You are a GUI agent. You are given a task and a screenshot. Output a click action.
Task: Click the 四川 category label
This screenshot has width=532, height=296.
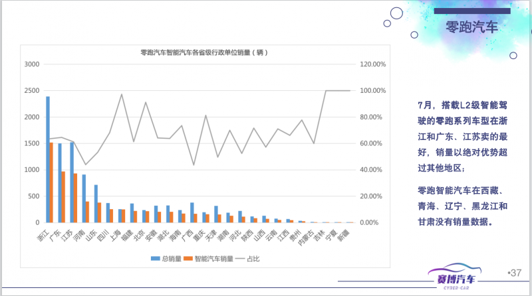click(103, 235)
